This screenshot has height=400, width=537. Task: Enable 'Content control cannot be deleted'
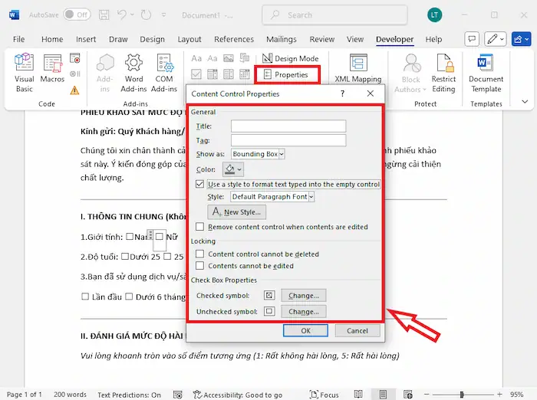(200, 254)
